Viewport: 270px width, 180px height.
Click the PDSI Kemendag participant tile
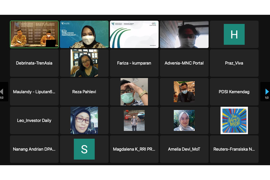point(234,92)
